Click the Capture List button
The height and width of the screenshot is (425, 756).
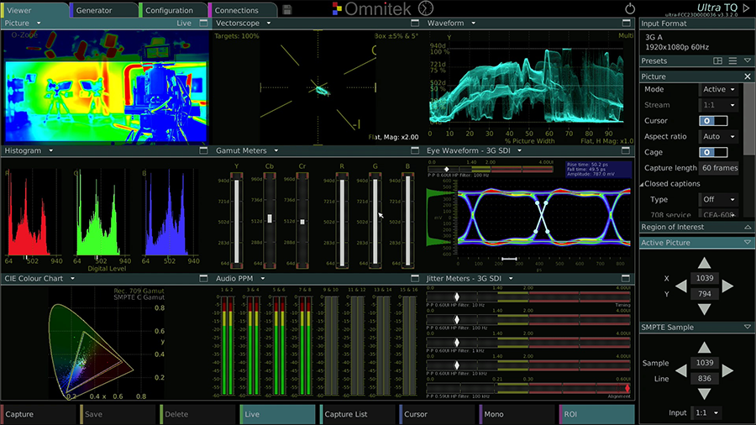(x=357, y=414)
